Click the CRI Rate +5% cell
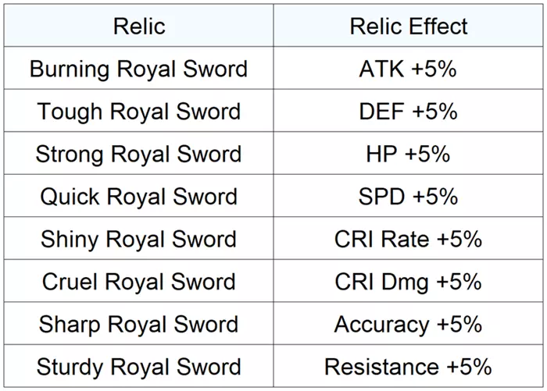 pyautogui.click(x=408, y=239)
